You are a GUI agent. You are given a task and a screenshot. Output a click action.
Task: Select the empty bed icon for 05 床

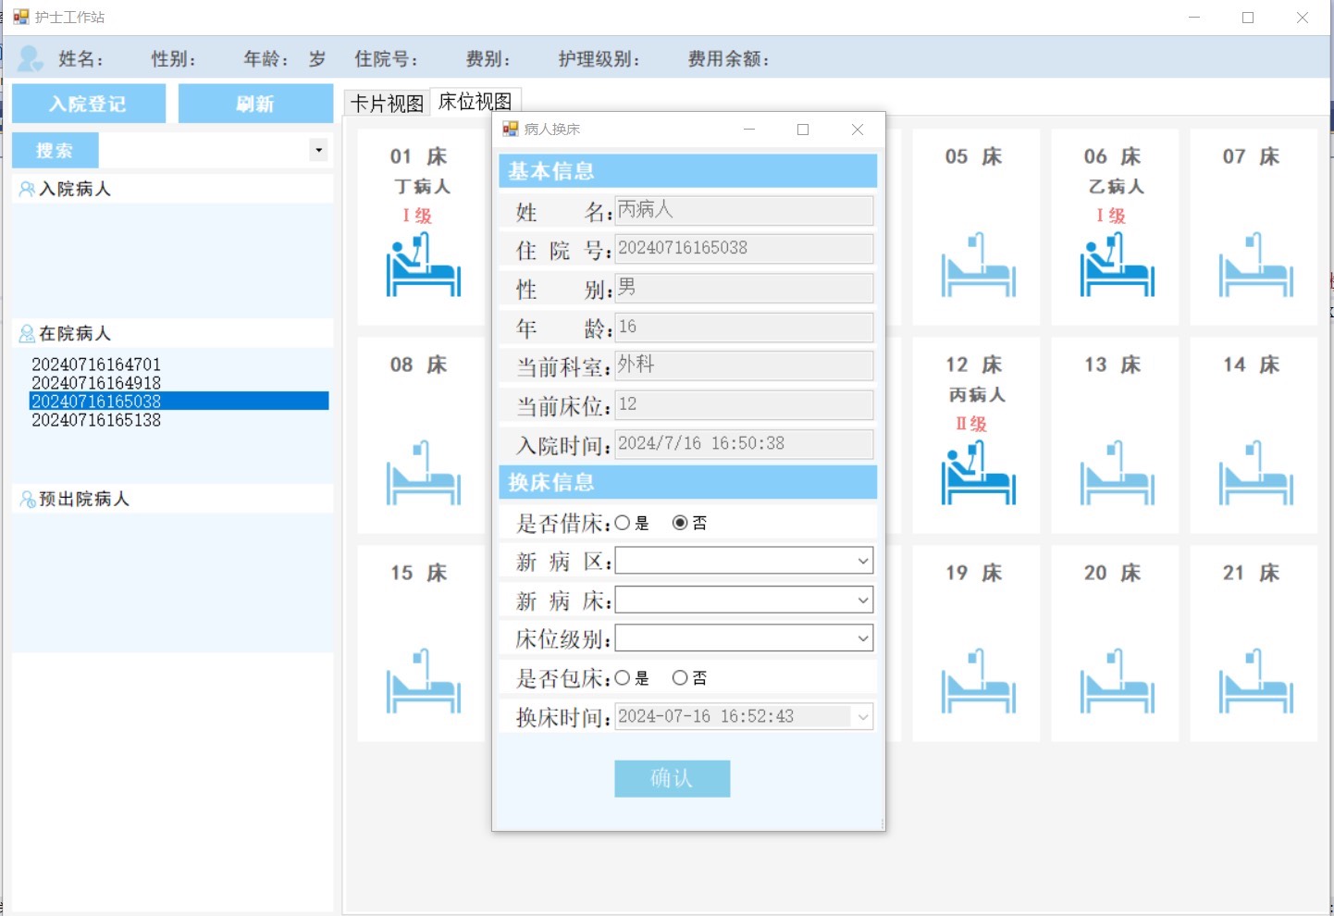tap(978, 265)
